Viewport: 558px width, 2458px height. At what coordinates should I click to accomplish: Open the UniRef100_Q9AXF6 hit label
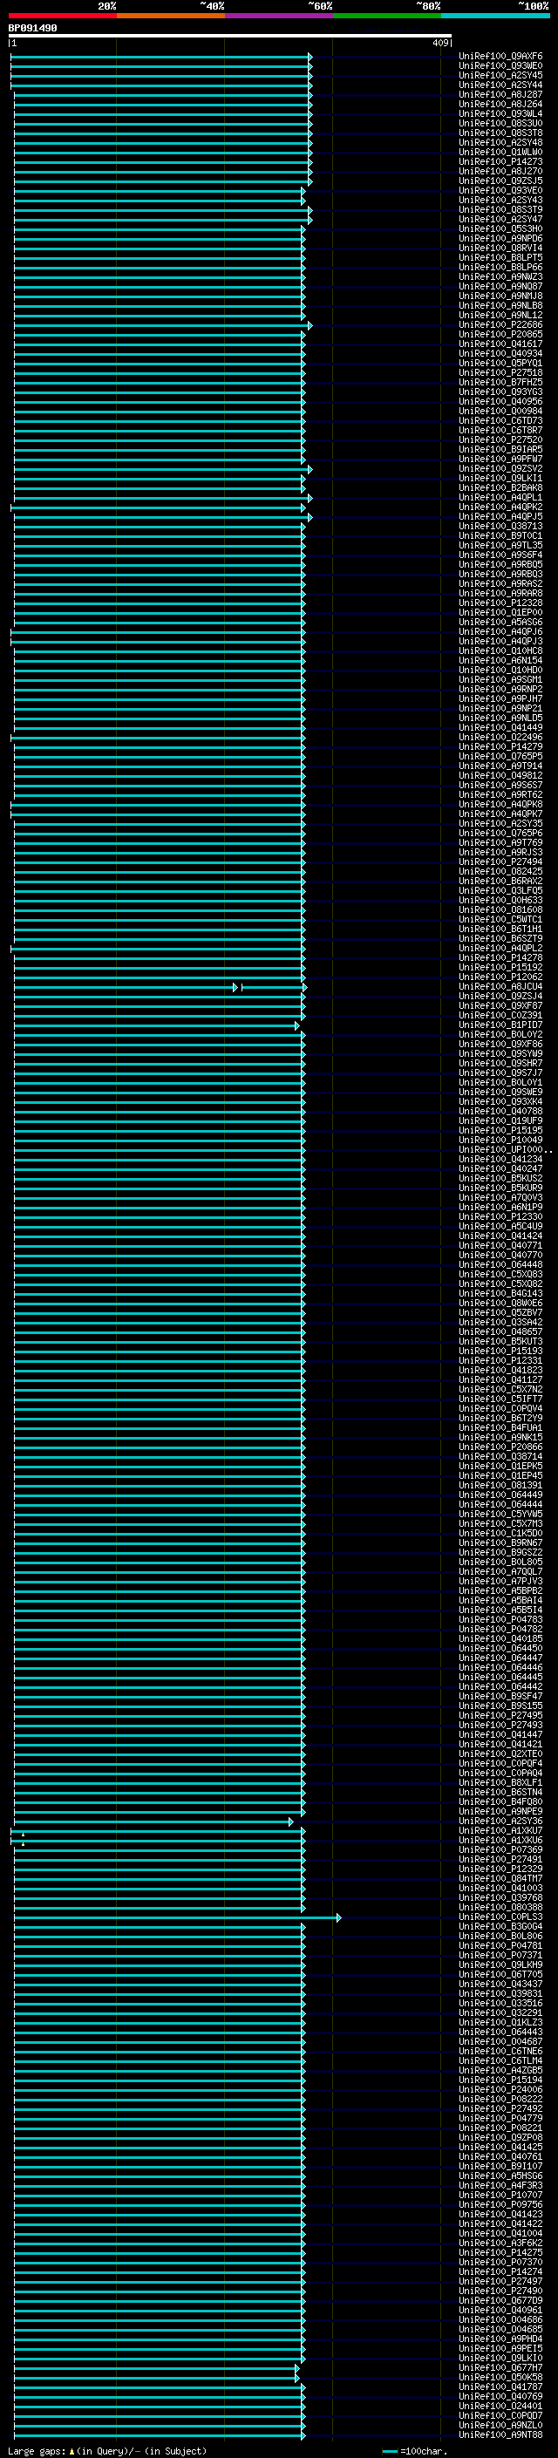(x=500, y=57)
